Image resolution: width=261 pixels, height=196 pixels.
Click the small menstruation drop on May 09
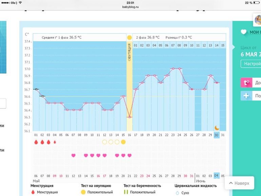(55, 142)
